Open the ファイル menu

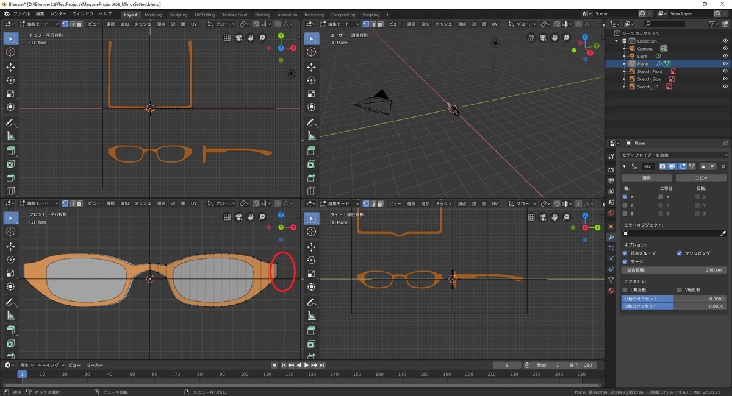tap(21, 13)
